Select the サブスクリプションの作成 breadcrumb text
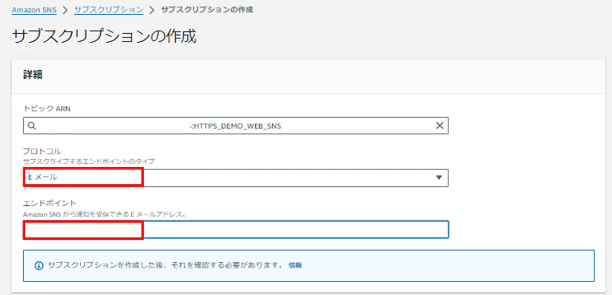This screenshot has width=612, height=295. (207, 9)
